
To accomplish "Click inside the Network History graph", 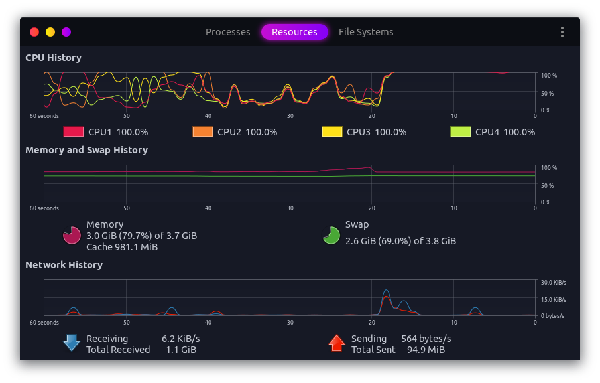I will (290, 297).
